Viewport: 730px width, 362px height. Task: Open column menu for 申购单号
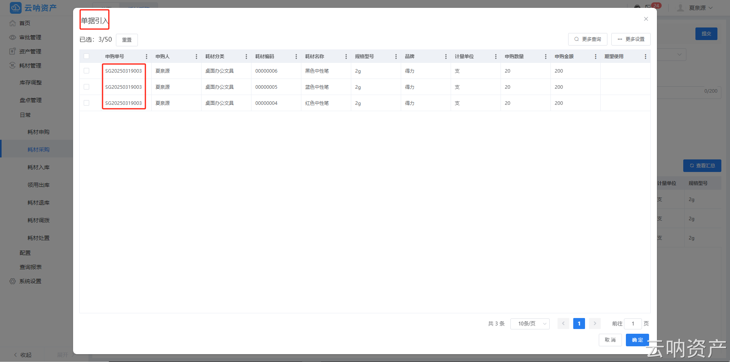pyautogui.click(x=147, y=57)
